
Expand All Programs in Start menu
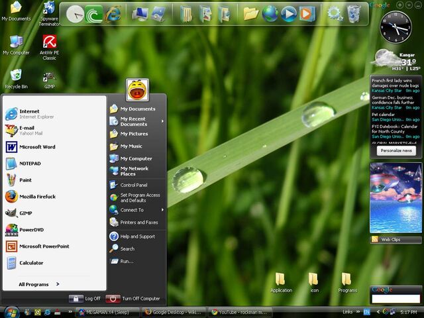39,284
